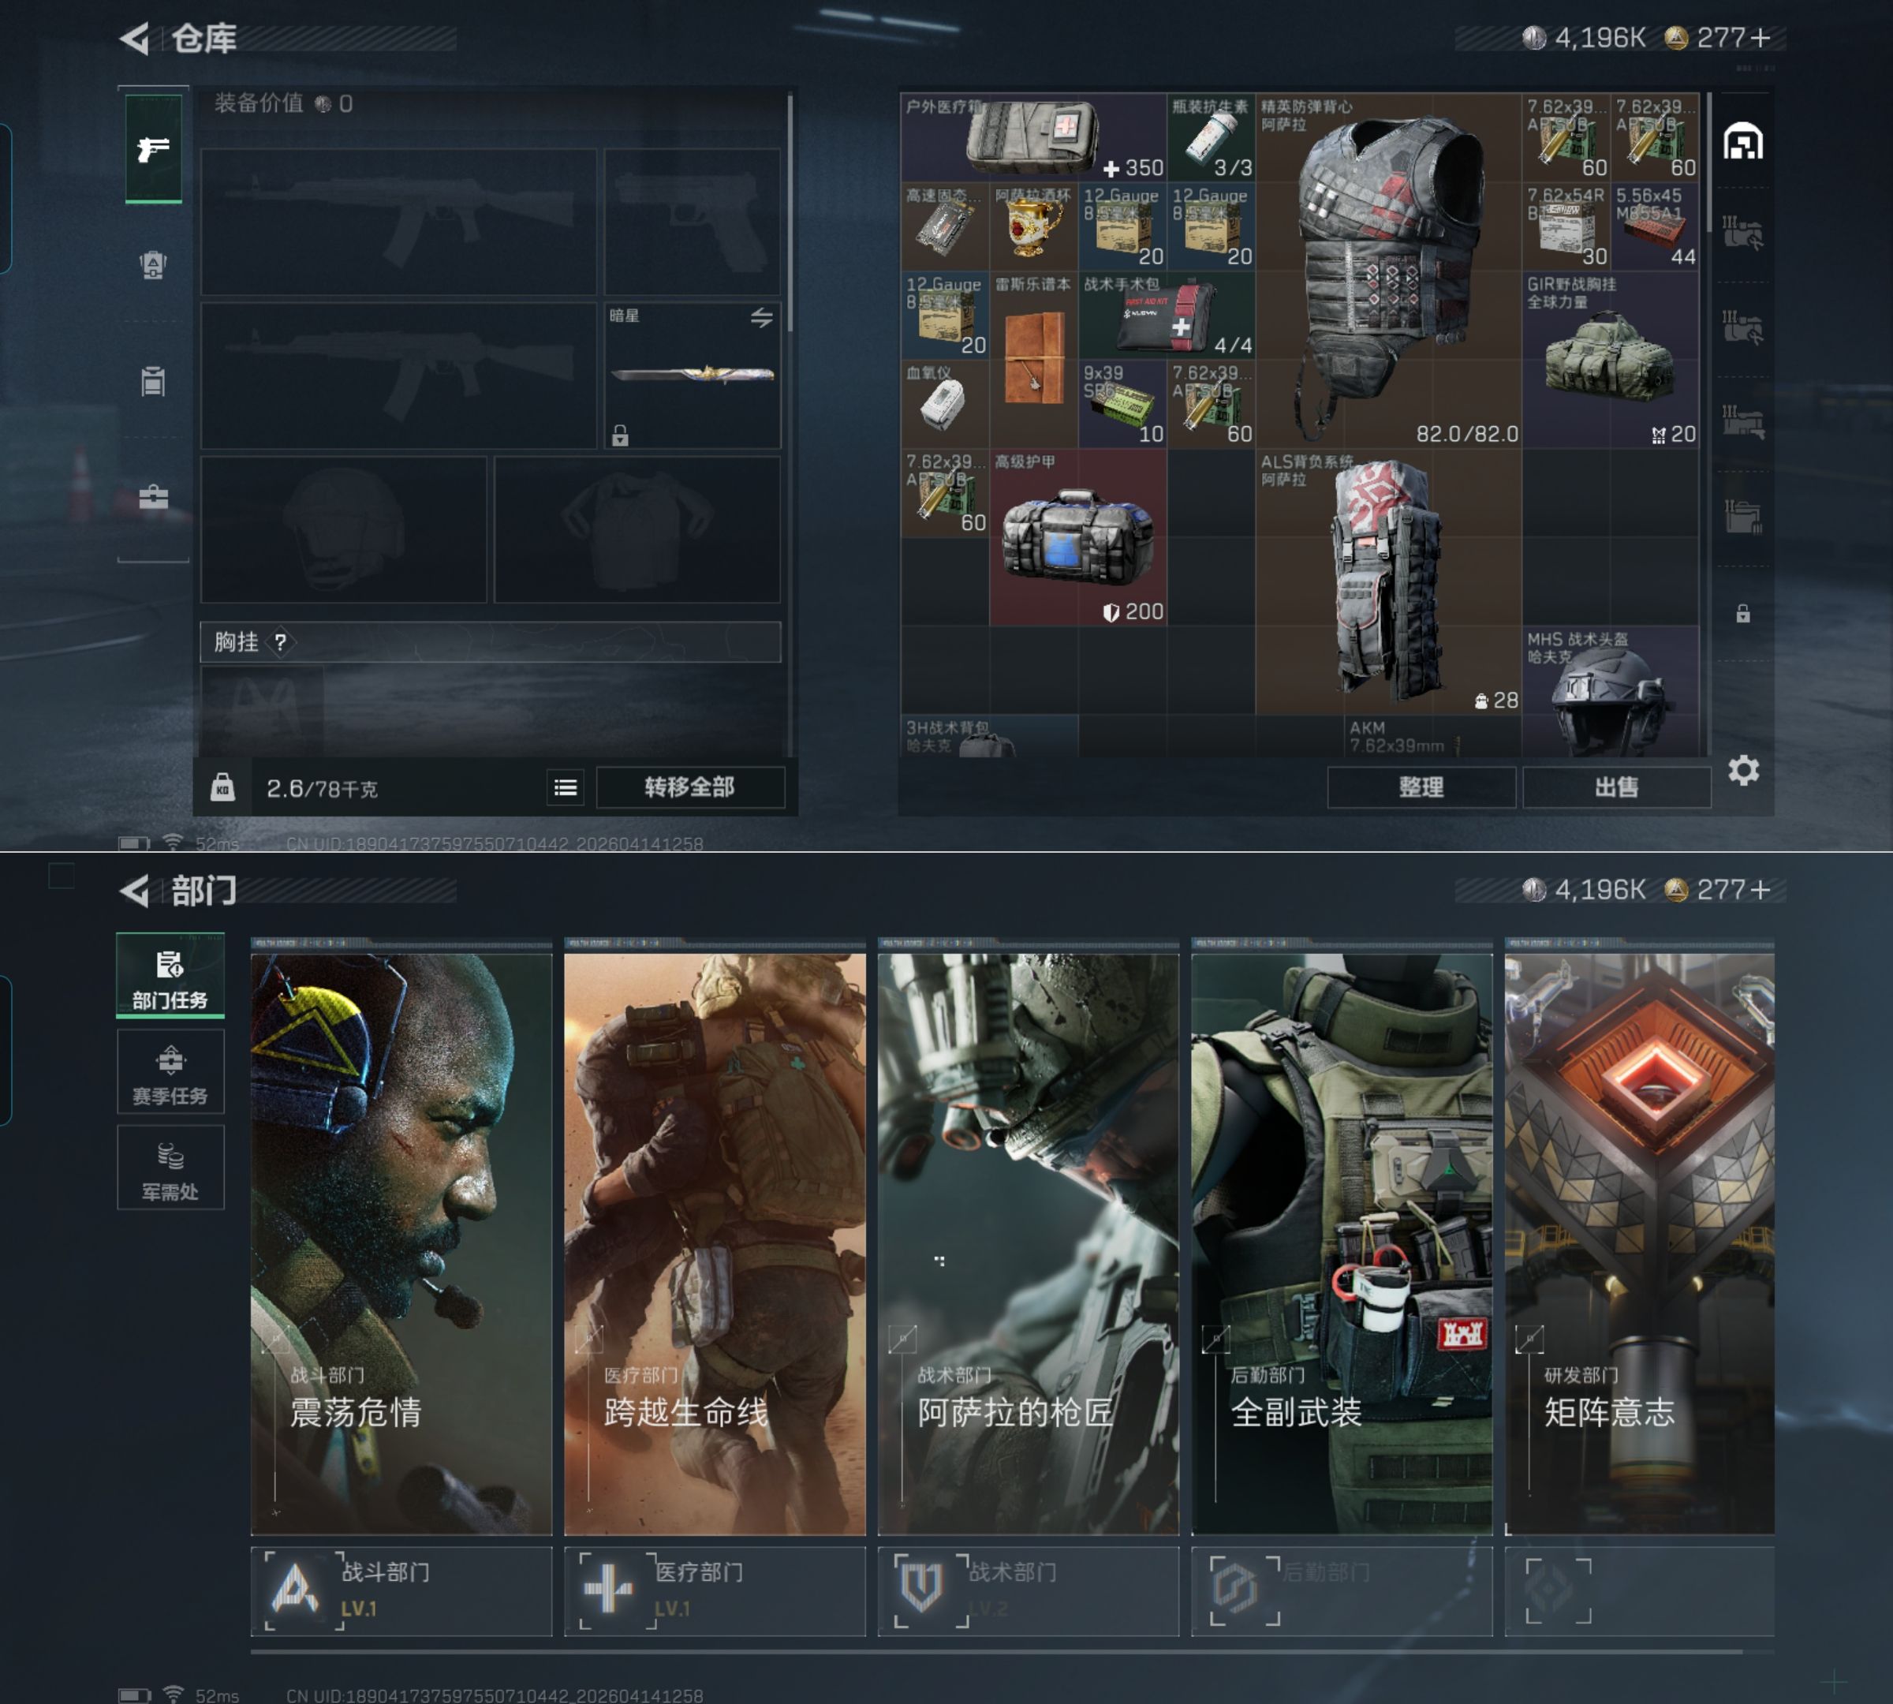Select the main stash house icon

1742,141
